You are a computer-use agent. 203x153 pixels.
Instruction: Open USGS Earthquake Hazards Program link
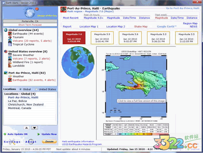point(82,144)
